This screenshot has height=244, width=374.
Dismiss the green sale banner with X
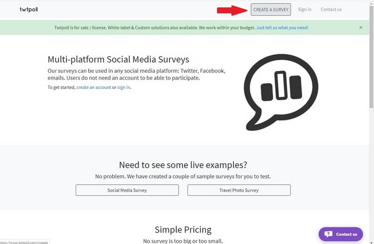click(x=361, y=27)
